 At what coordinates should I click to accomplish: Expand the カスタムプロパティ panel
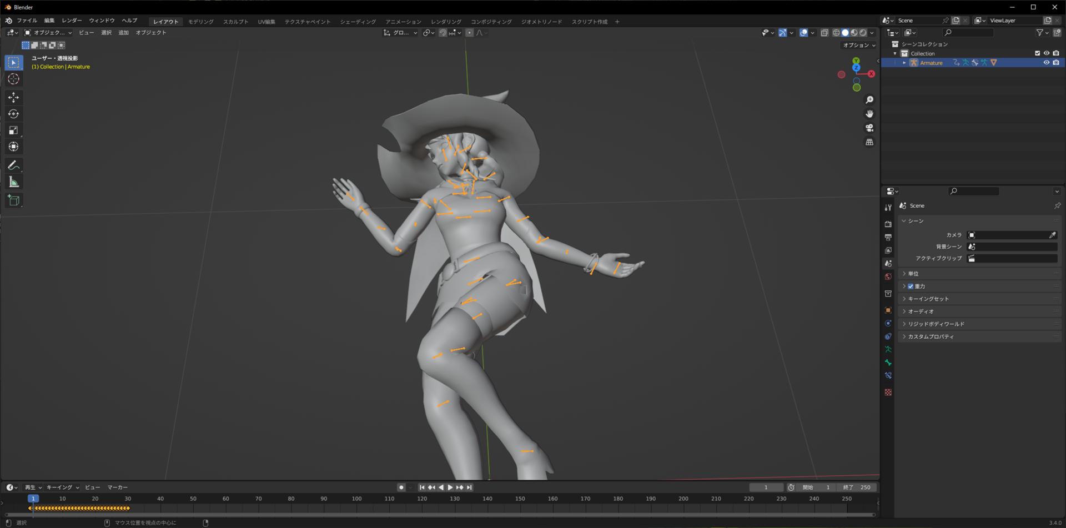(979, 336)
